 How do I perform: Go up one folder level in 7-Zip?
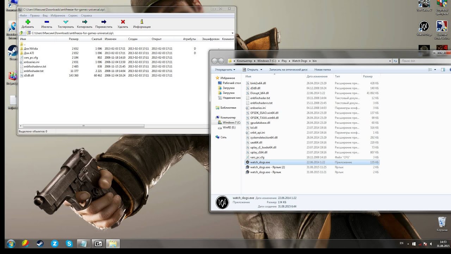21,33
